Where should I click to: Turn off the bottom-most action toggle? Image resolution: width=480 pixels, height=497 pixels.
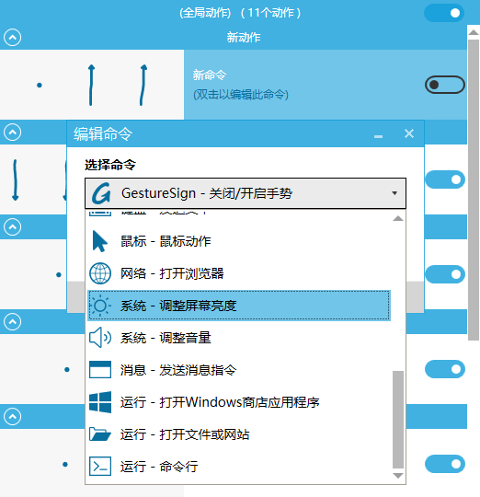[x=444, y=464]
